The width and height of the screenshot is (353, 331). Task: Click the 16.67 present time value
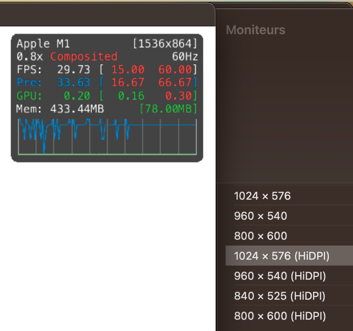[128, 82]
